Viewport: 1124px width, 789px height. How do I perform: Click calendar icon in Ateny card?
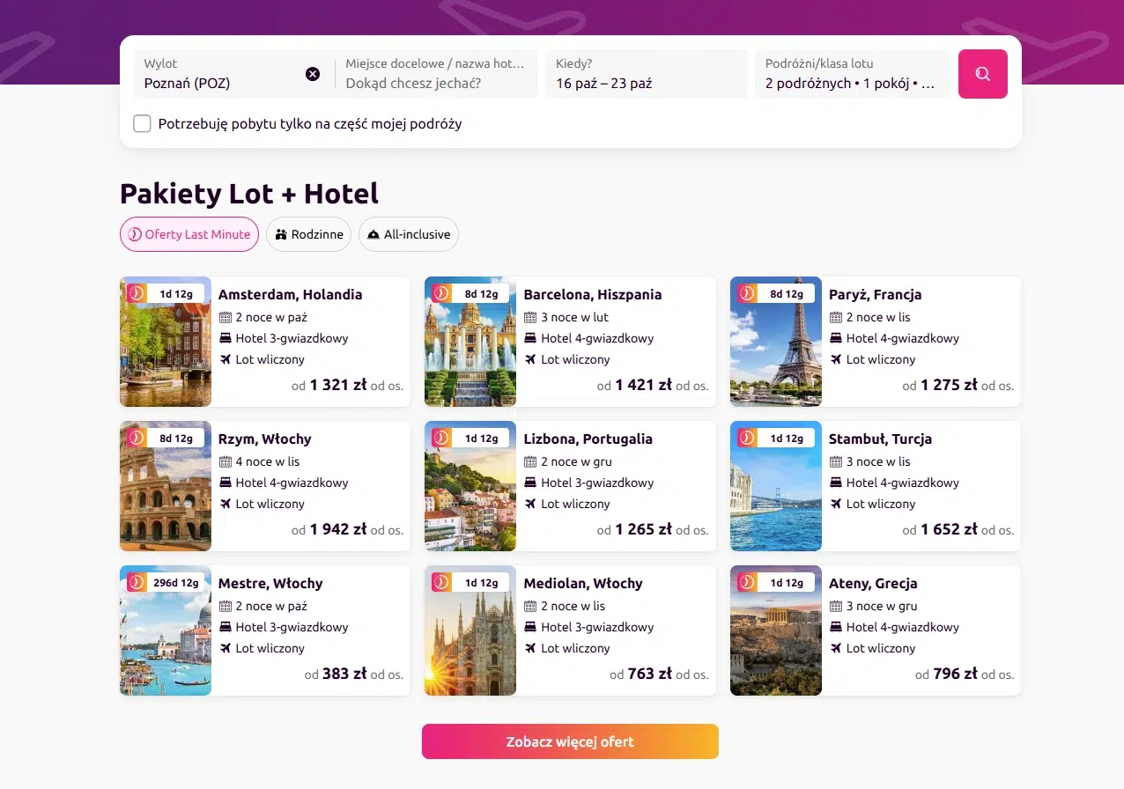pyautogui.click(x=835, y=606)
